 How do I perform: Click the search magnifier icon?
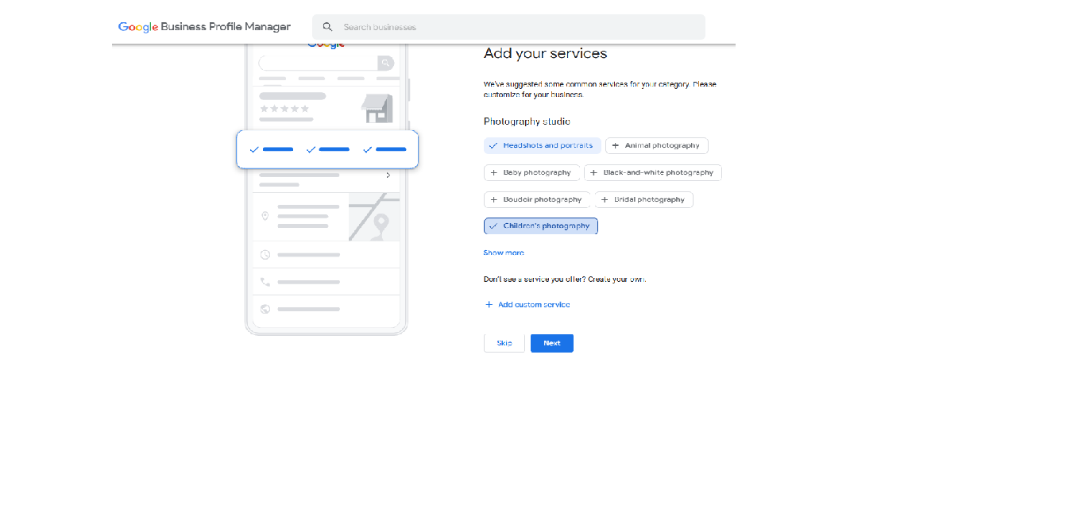[327, 27]
